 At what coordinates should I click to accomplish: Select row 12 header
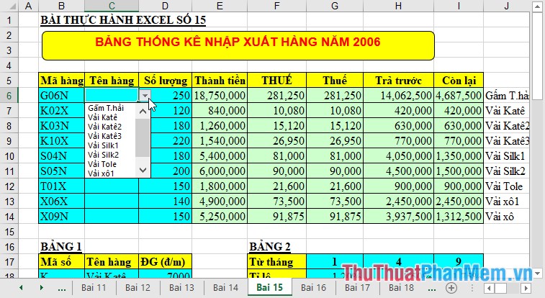click(9, 186)
